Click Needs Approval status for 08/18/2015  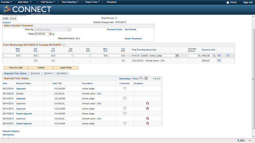[24, 124]
